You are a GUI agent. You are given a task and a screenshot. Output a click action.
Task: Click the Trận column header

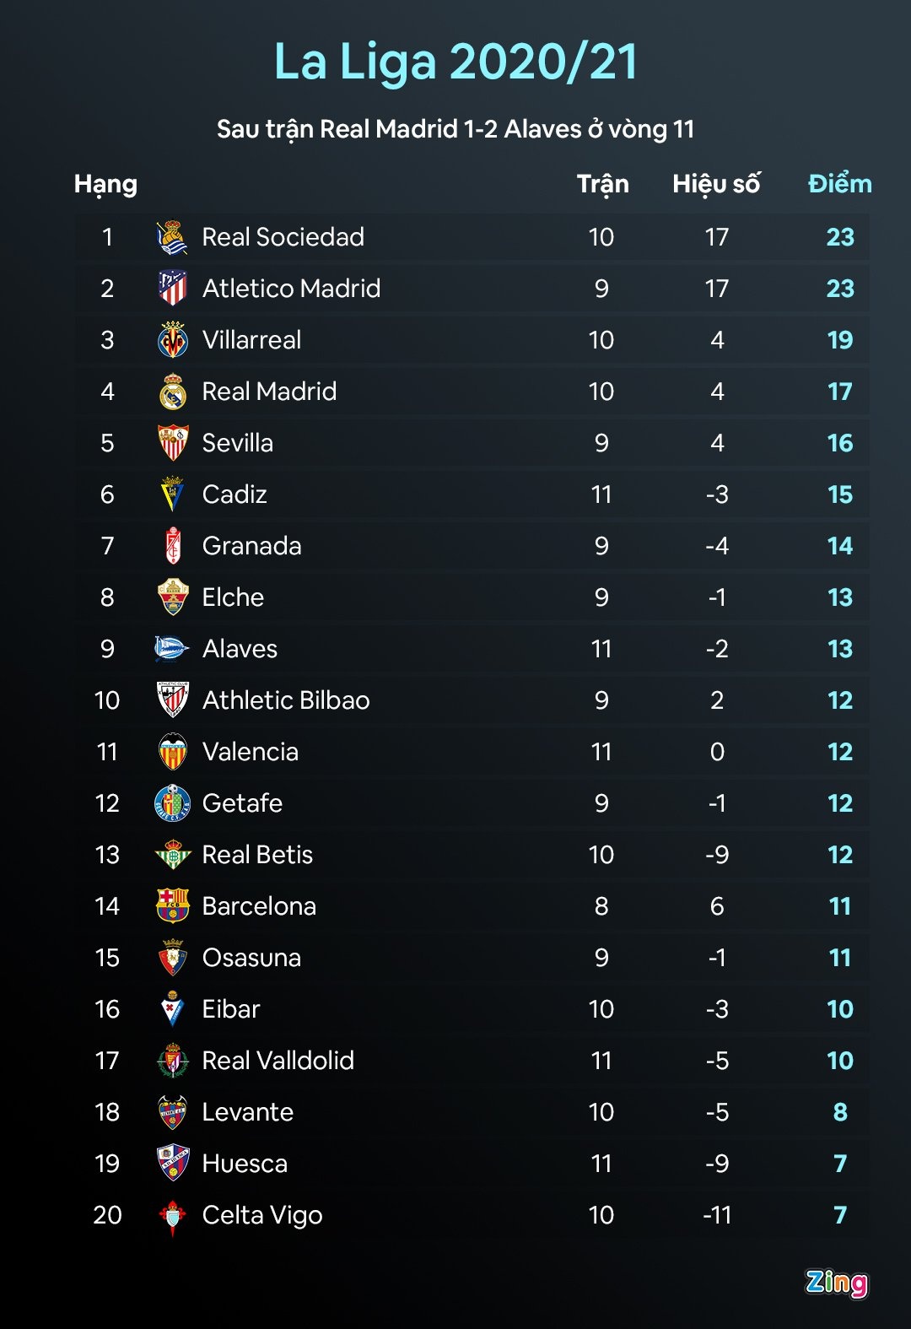tap(602, 184)
